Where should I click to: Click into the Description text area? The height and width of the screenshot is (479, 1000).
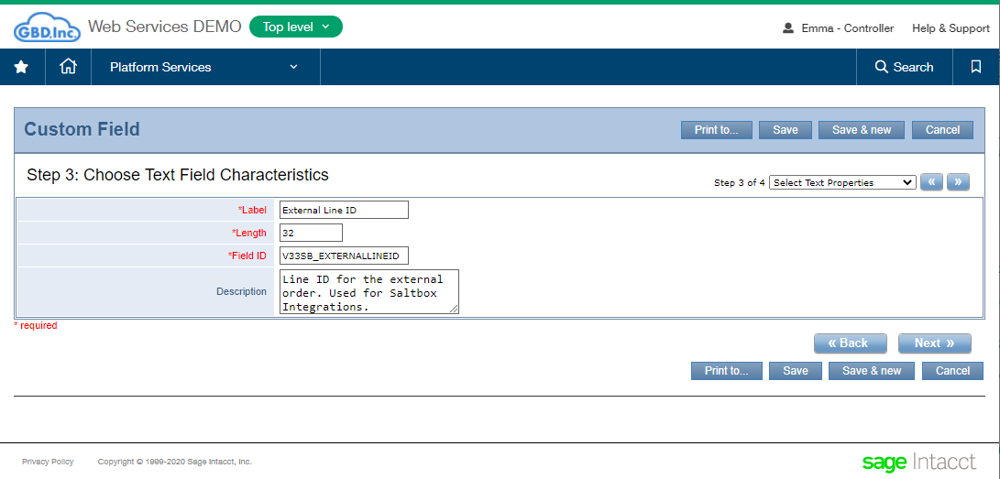tap(369, 292)
